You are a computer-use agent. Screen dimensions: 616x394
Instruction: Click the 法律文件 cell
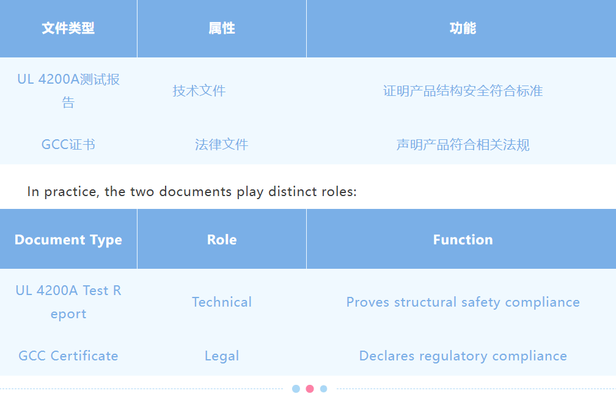[x=221, y=145]
